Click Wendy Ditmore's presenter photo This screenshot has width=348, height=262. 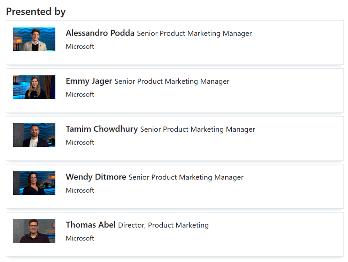click(x=34, y=183)
